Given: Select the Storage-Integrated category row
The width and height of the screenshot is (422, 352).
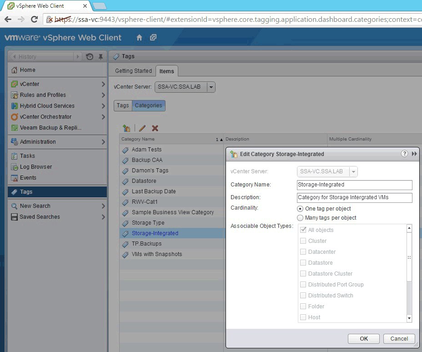Looking at the screenshot, I should 171,233.
